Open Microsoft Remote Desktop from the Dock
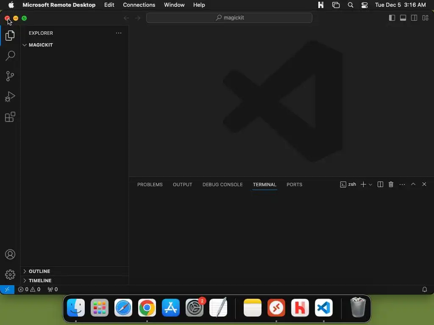This screenshot has width=434, height=325. [276, 308]
